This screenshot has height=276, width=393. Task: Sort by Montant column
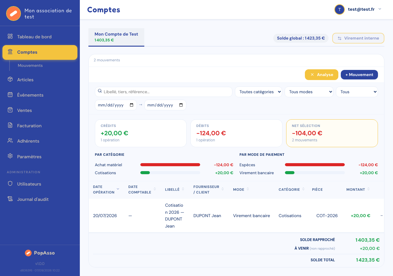click(358, 190)
